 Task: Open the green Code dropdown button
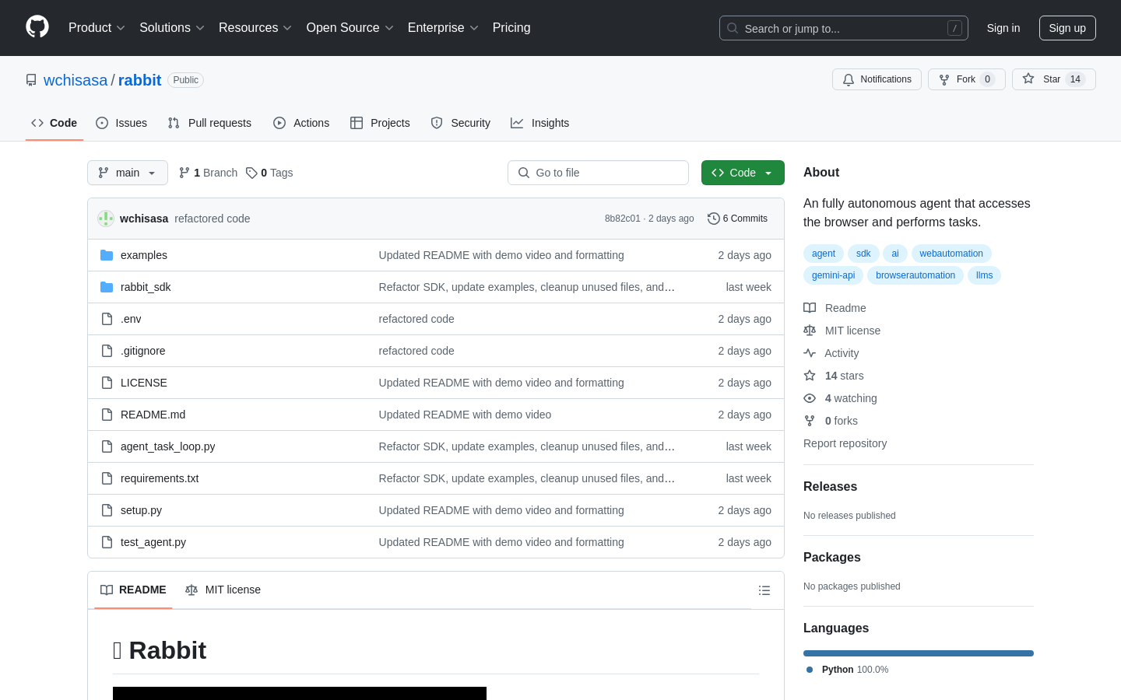[743, 173]
